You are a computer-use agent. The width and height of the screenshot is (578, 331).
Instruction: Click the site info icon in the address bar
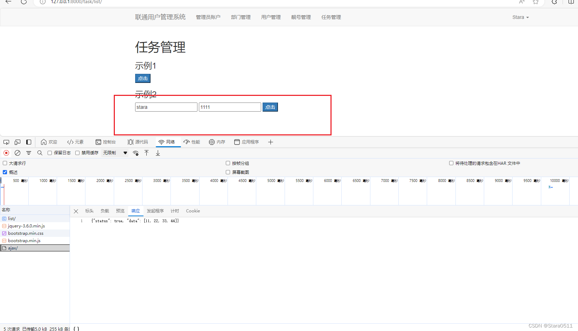(43, 2)
